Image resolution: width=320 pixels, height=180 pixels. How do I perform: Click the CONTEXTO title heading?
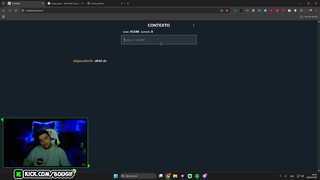(159, 25)
